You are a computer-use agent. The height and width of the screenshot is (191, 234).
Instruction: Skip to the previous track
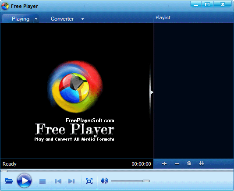pos(58,181)
